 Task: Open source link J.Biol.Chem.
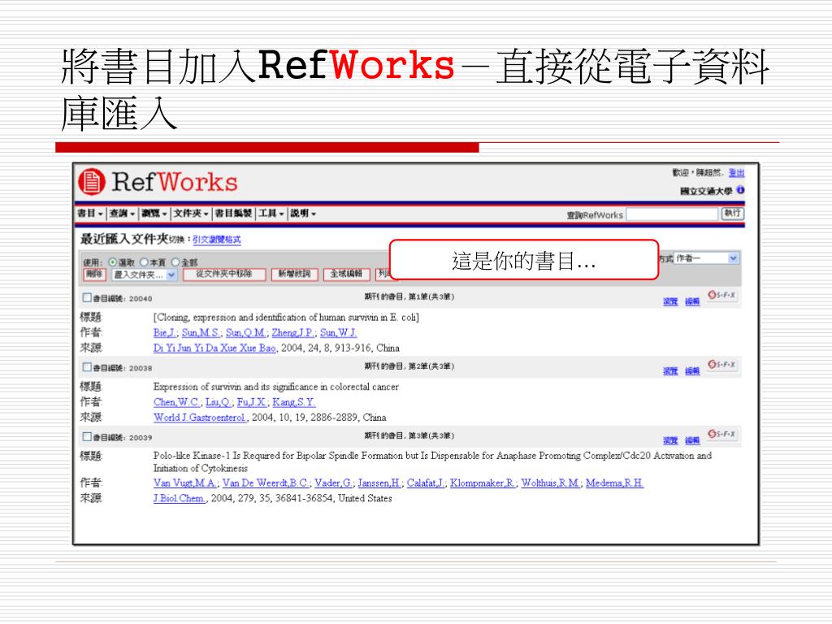tap(180, 498)
